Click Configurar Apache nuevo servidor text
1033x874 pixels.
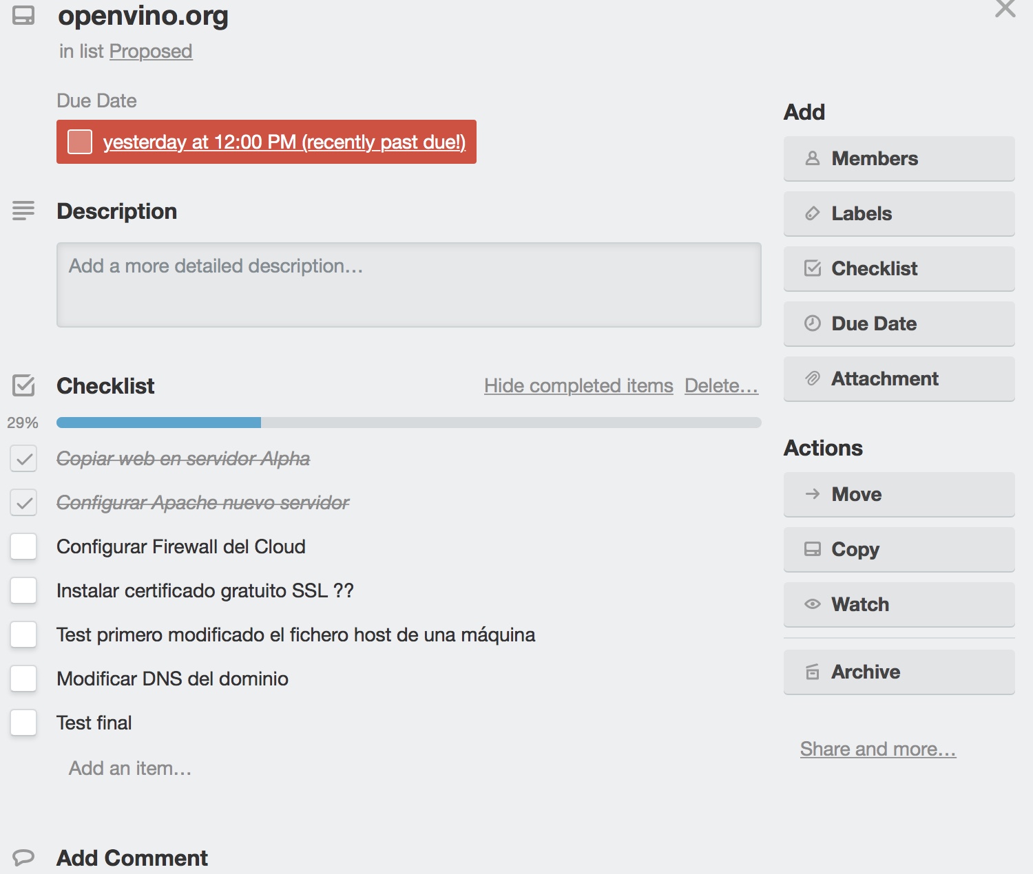203,502
